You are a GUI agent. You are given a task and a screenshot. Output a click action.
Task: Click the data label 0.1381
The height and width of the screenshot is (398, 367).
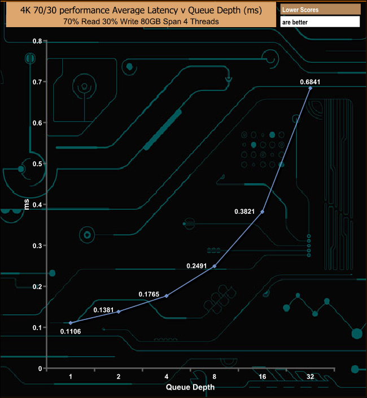pyautogui.click(x=103, y=310)
